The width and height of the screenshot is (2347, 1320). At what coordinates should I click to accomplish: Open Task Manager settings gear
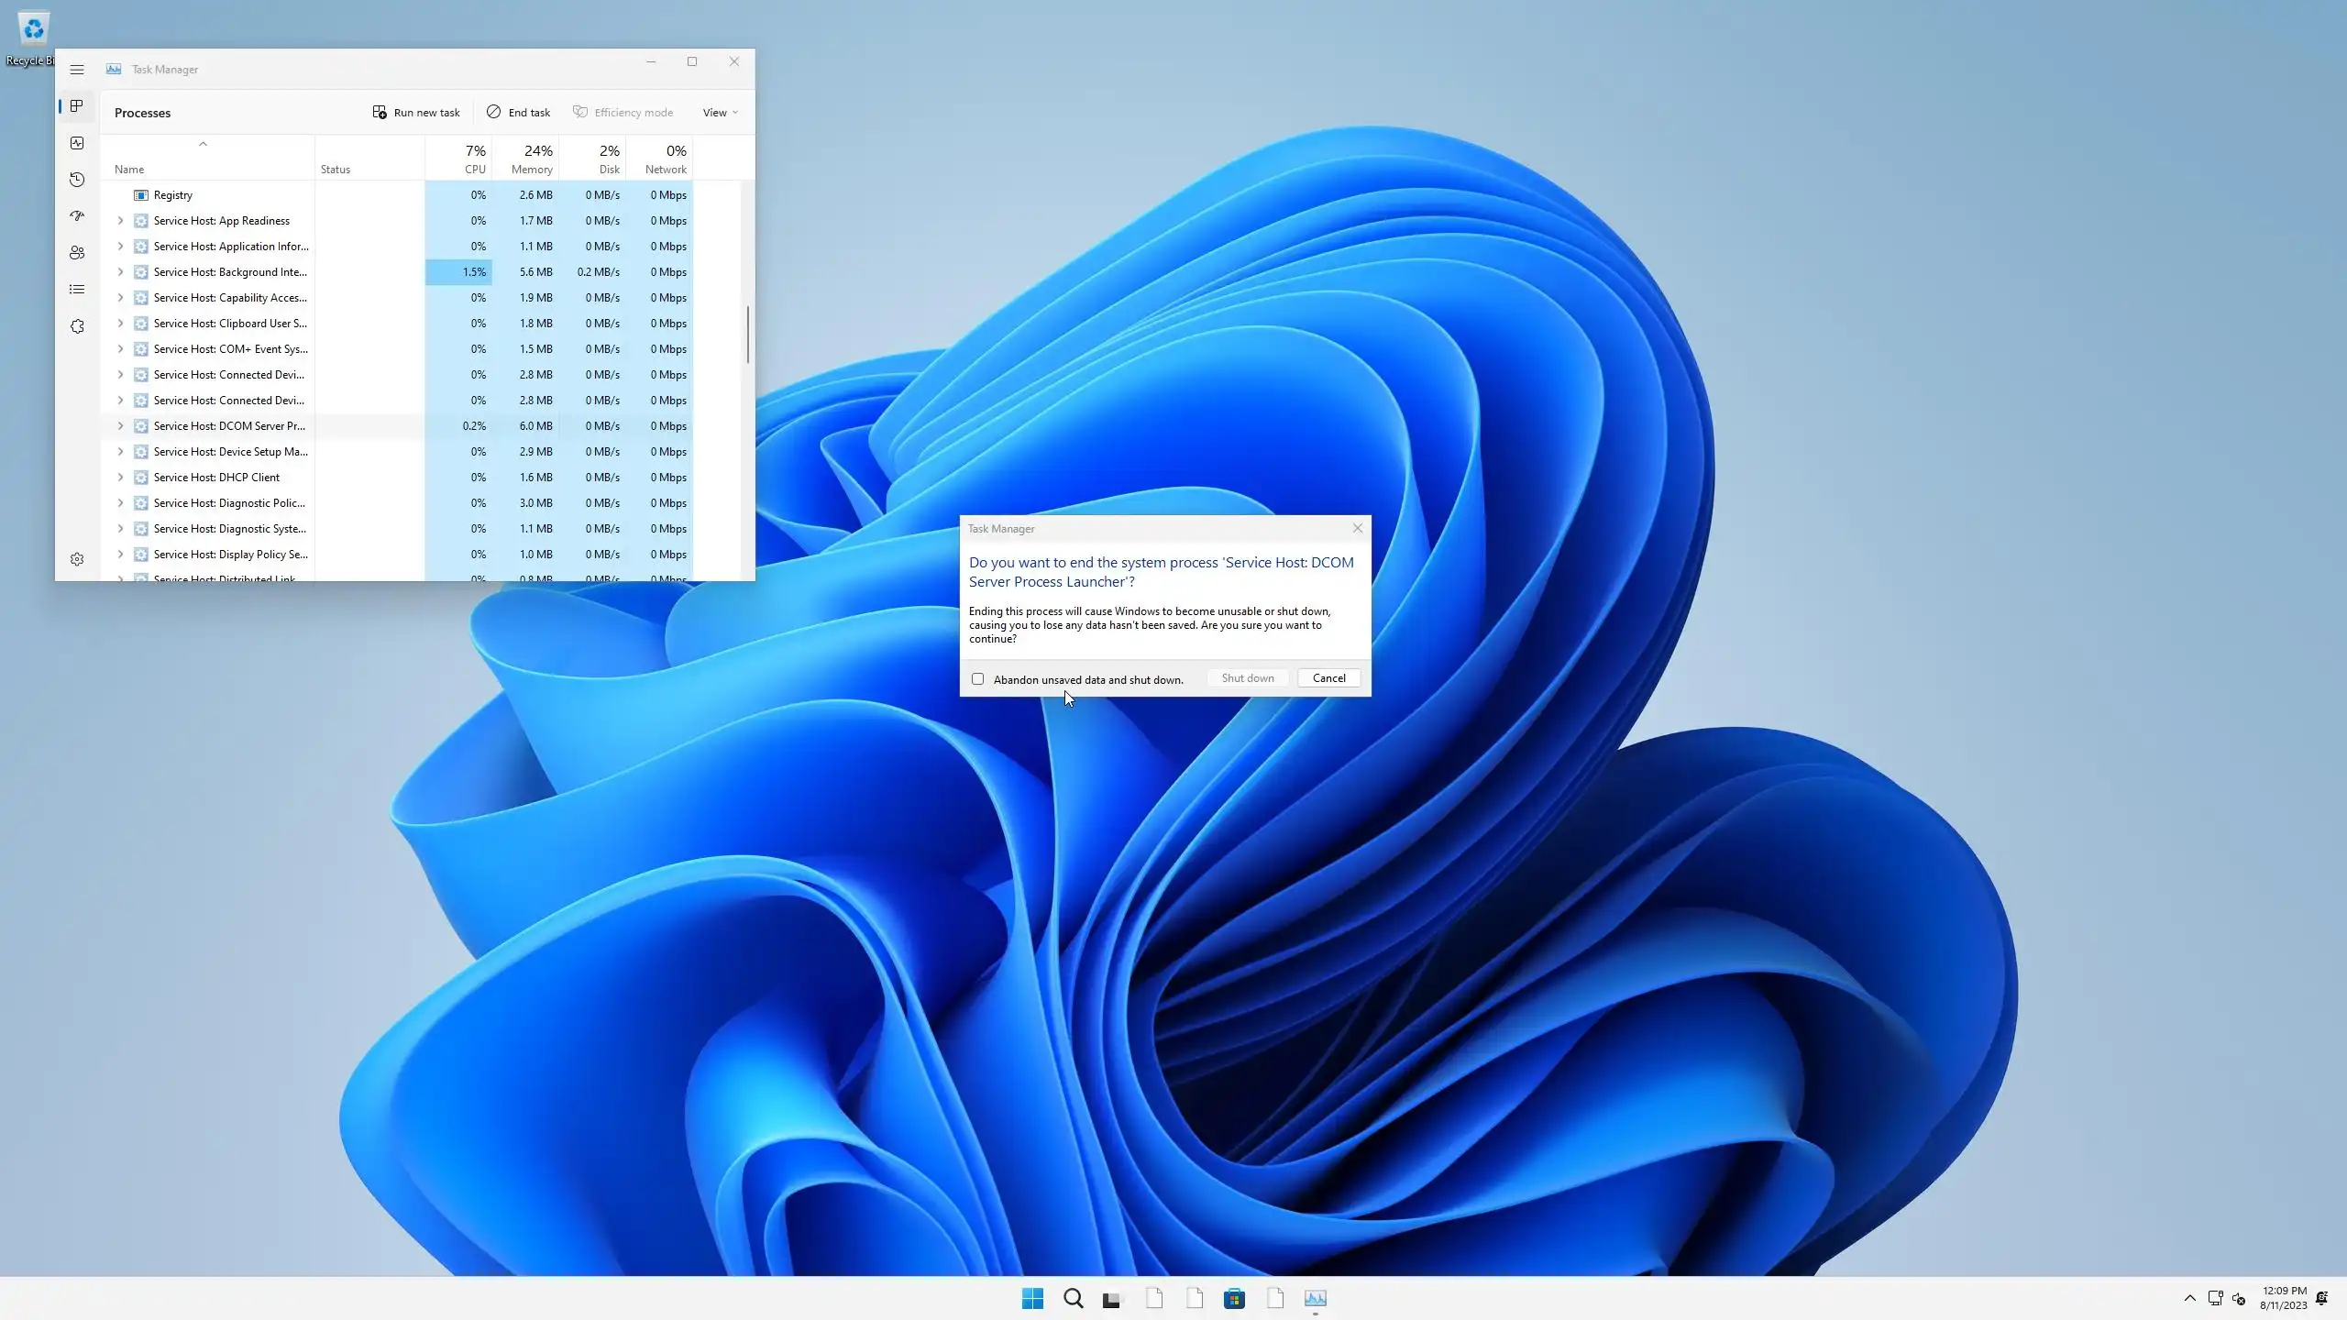[77, 559]
